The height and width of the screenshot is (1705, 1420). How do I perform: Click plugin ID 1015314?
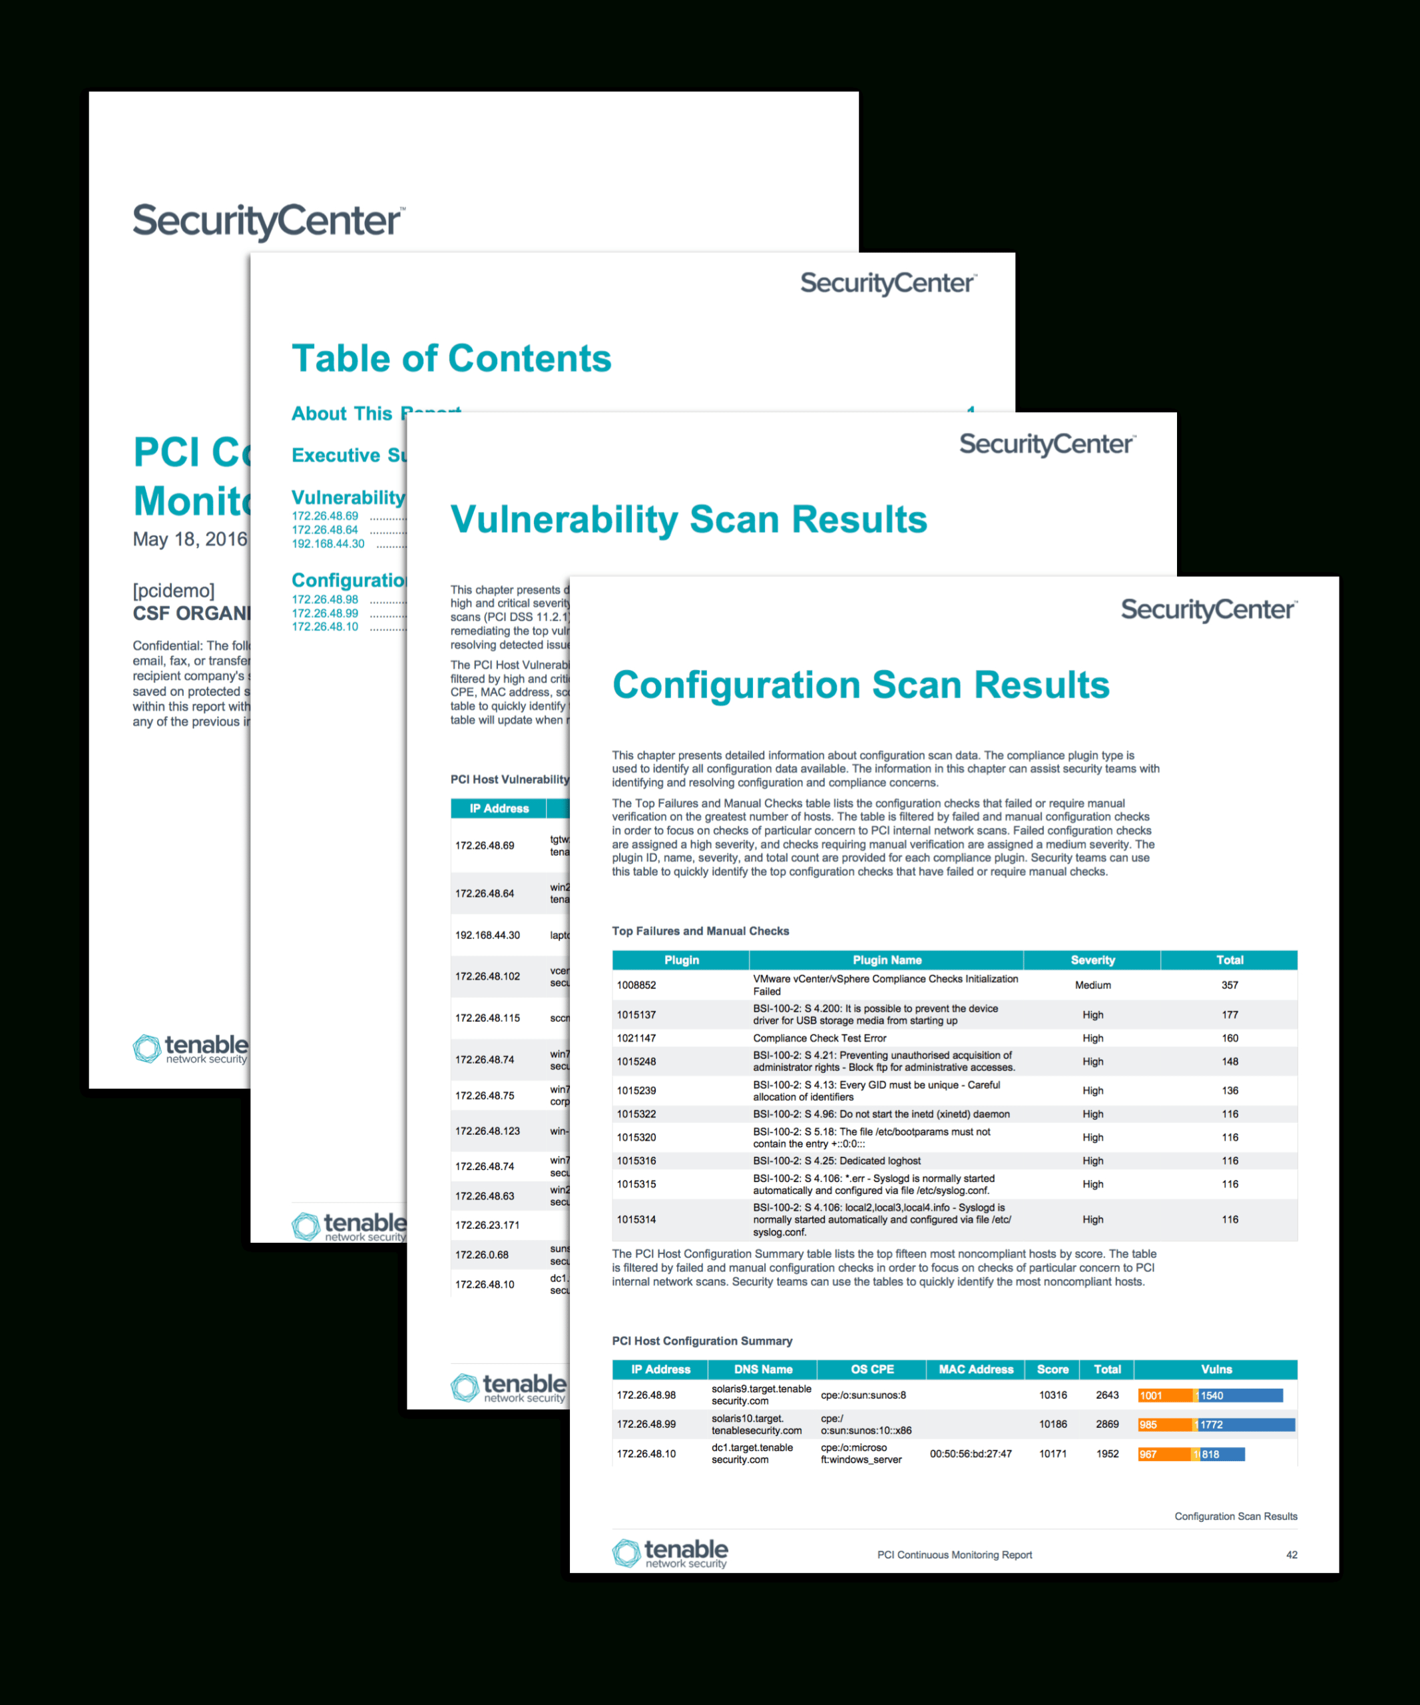click(636, 1220)
